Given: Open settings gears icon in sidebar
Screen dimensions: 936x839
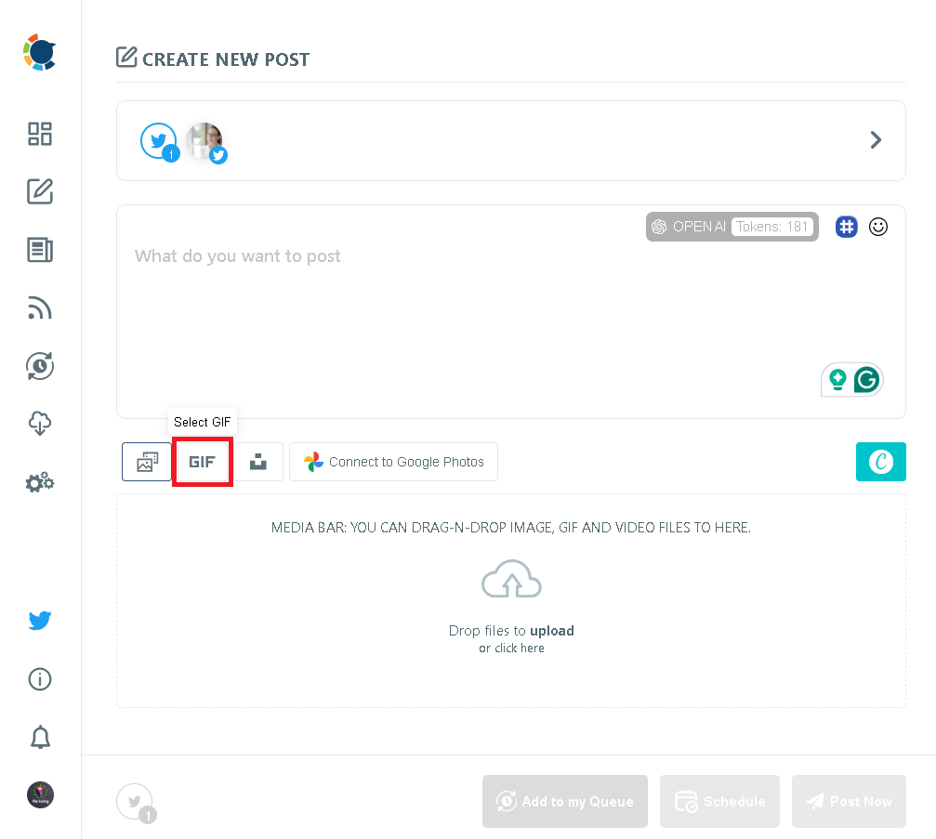Looking at the screenshot, I should (x=40, y=482).
